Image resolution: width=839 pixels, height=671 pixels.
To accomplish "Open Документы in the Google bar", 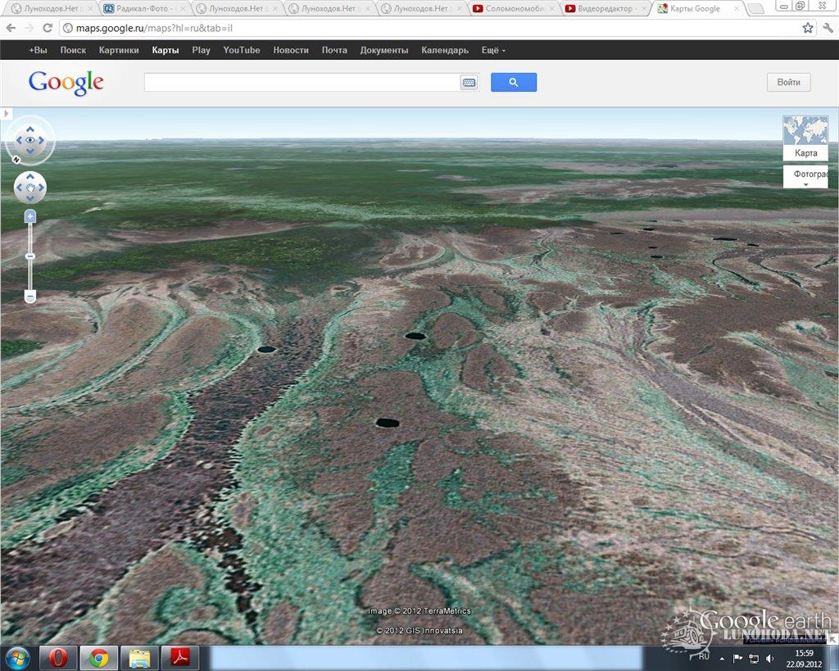I will pyautogui.click(x=384, y=50).
